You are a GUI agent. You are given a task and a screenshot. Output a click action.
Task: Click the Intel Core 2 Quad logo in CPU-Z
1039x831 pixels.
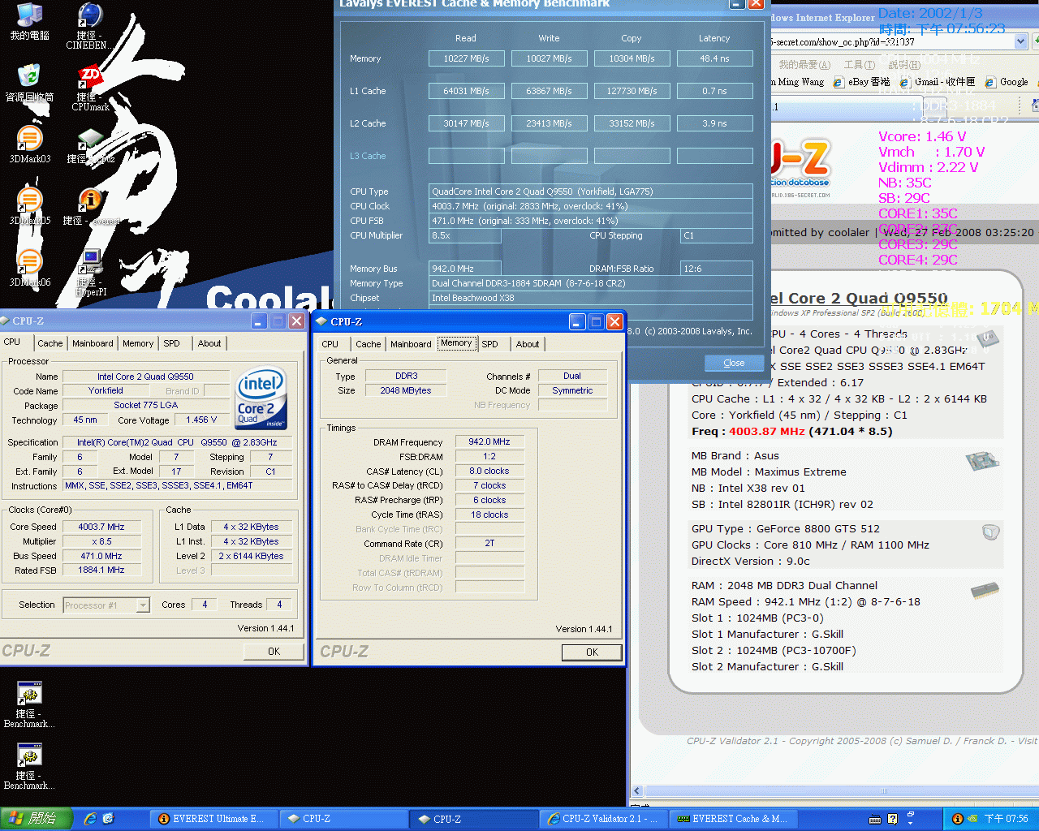261,398
